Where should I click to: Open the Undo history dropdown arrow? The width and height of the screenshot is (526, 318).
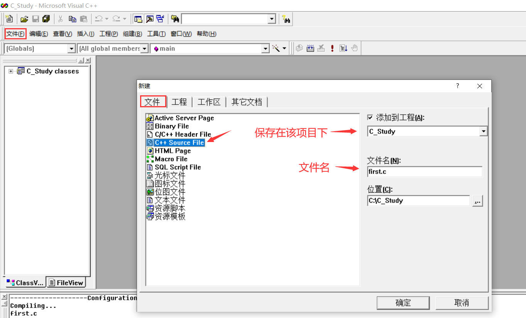(107, 19)
